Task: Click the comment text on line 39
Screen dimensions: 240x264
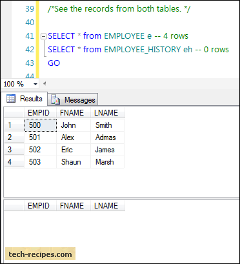Action: (x=119, y=9)
